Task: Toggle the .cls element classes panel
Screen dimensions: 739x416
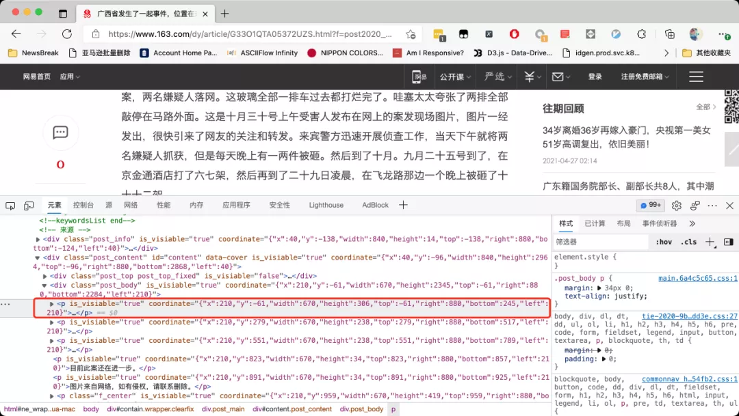Action: [x=688, y=242]
